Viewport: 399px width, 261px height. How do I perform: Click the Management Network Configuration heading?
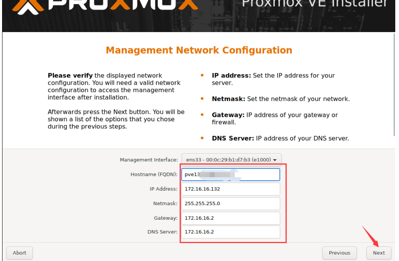tap(199, 50)
